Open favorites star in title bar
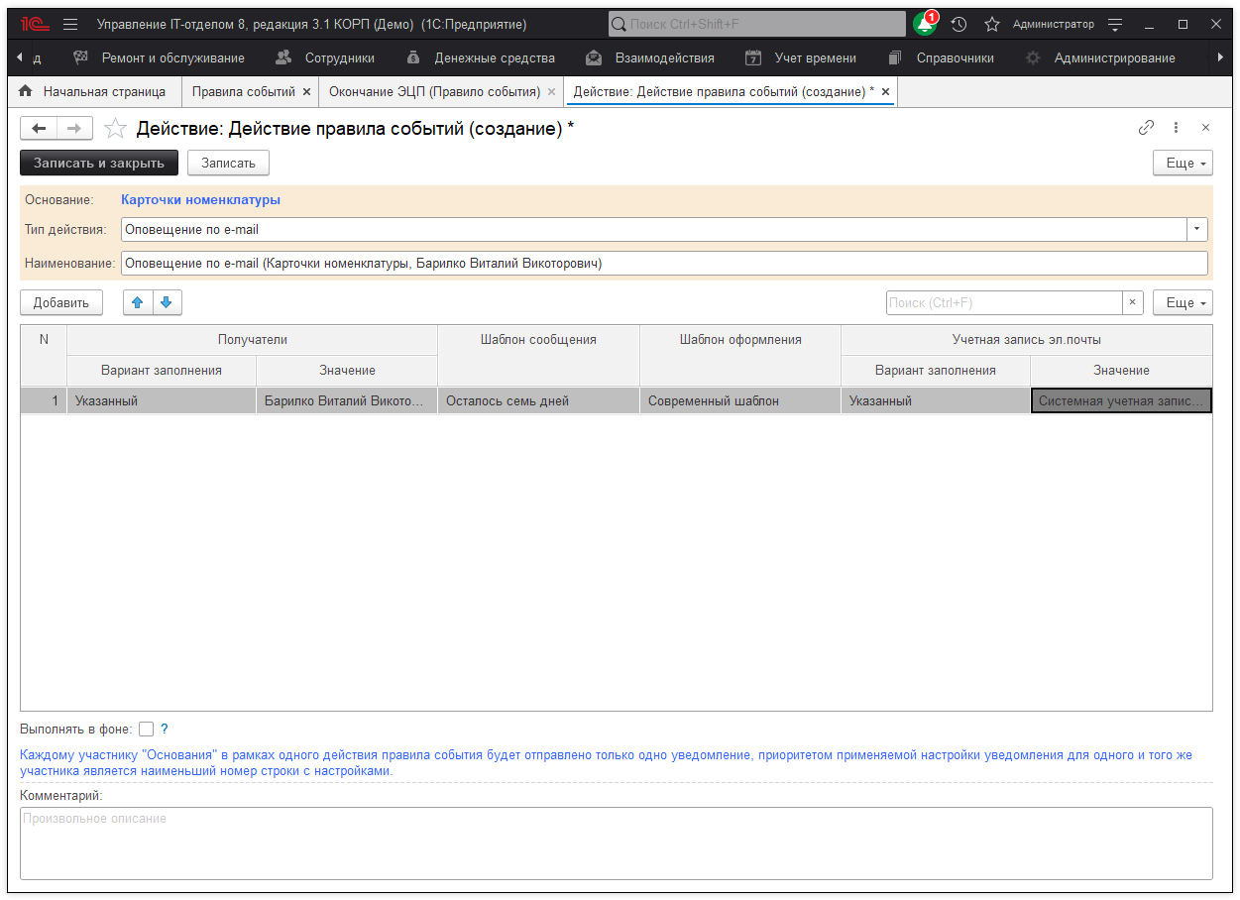 [991, 25]
